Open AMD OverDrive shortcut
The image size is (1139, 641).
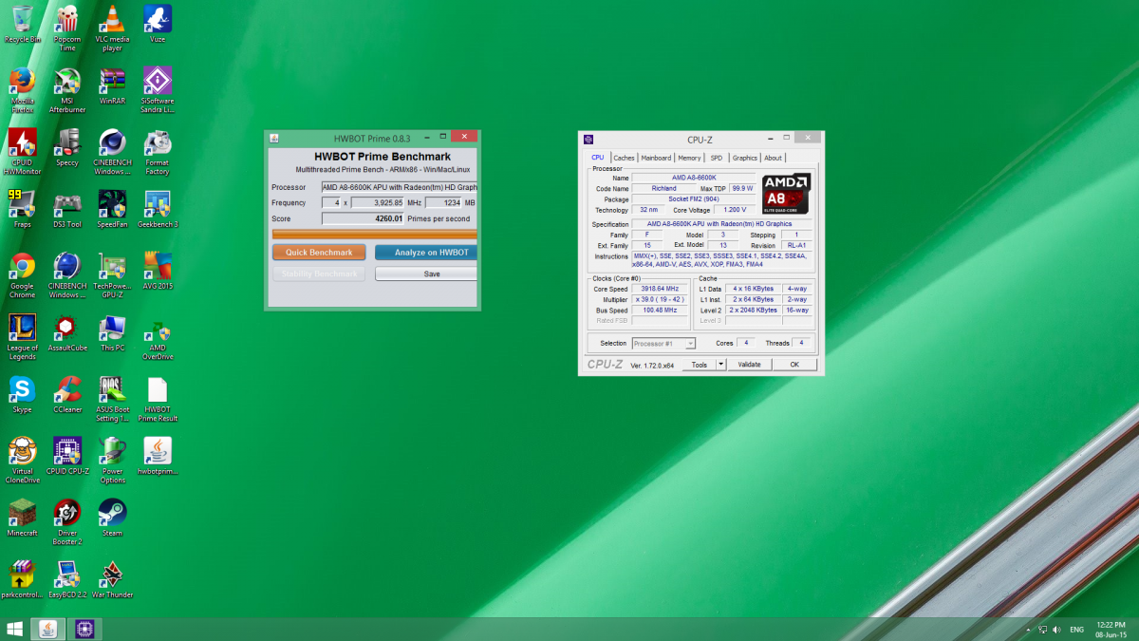coord(158,337)
